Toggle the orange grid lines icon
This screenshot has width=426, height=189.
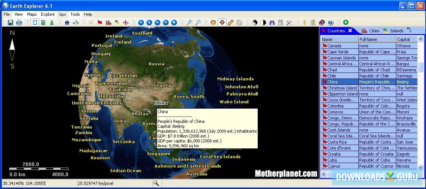(91, 23)
